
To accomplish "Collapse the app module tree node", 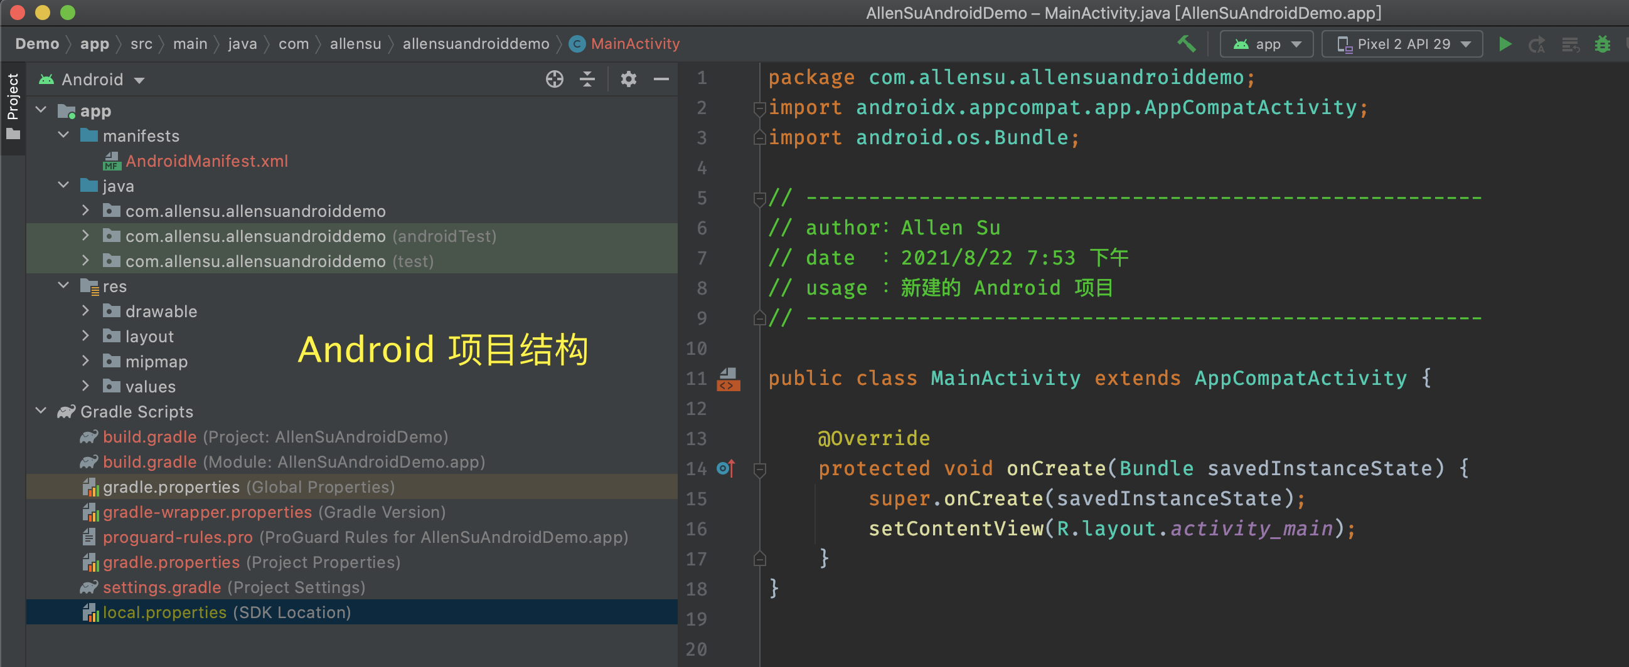I will tap(42, 110).
